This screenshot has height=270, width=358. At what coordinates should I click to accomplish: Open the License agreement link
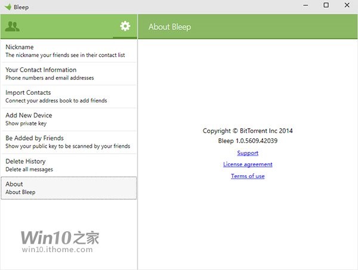248,164
